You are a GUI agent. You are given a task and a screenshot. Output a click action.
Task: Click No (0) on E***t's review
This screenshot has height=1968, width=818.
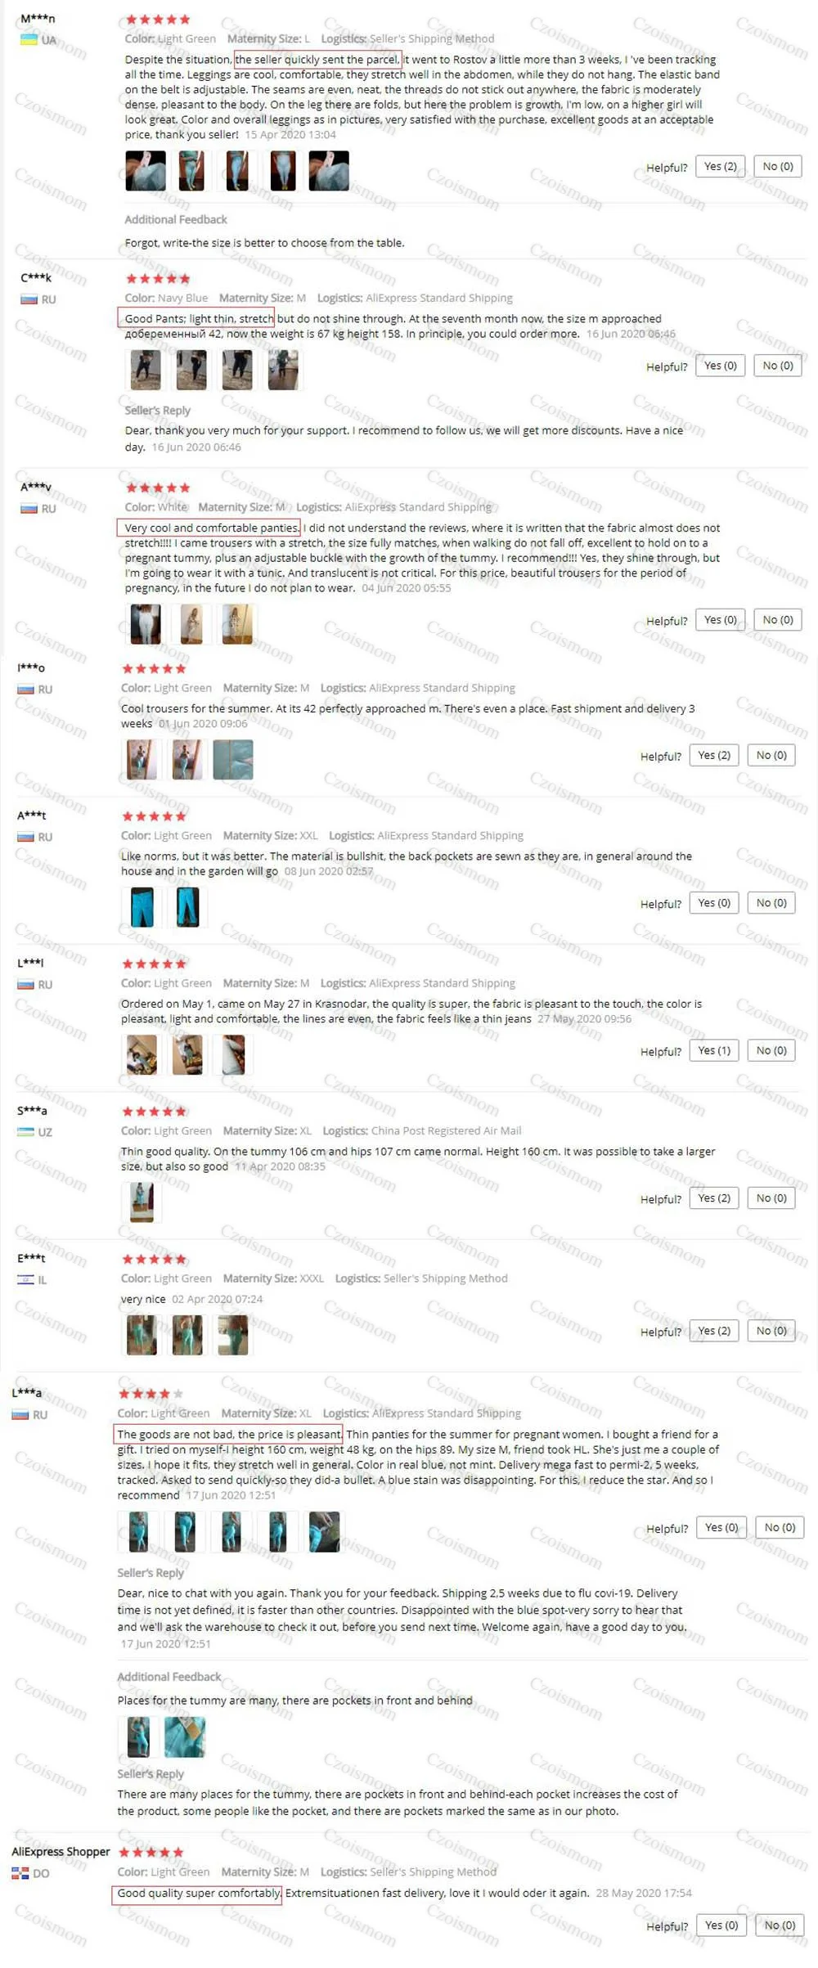(x=771, y=1331)
